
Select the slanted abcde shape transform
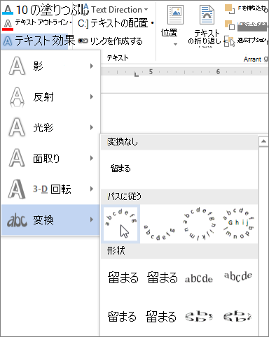[238, 276]
